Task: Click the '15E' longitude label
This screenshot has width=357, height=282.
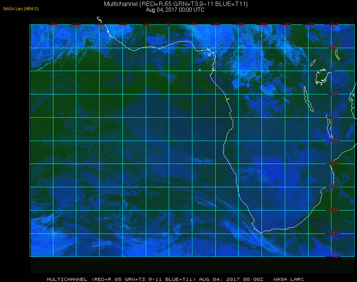Action: [x=241, y=25]
